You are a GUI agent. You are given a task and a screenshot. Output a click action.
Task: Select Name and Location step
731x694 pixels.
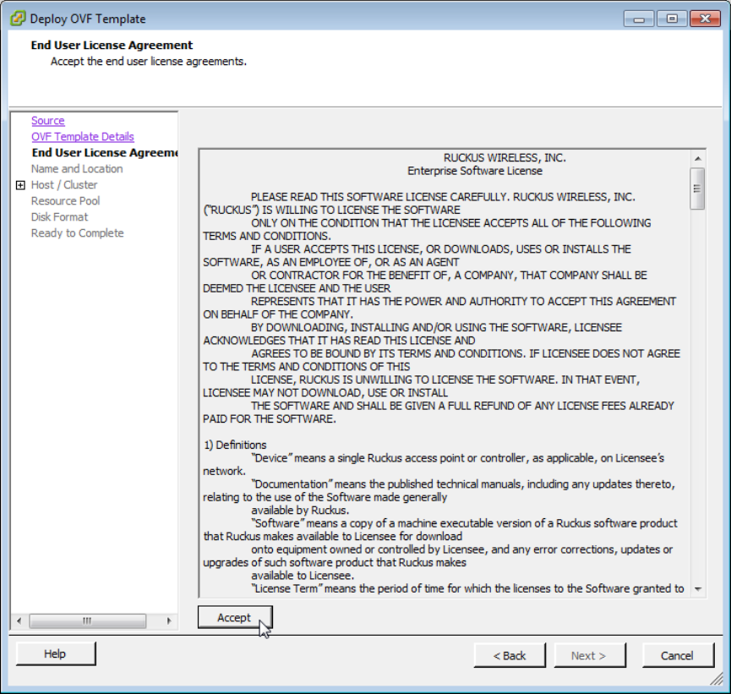[77, 169]
